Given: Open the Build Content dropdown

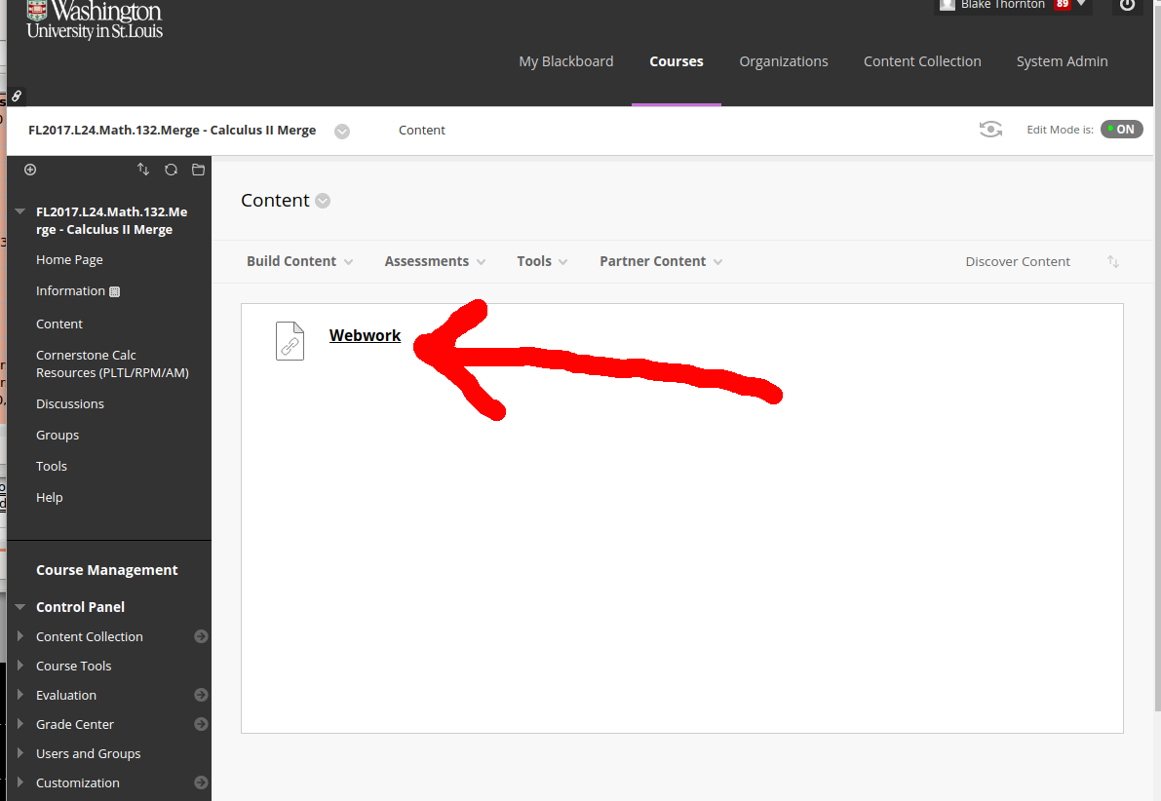Looking at the screenshot, I should tap(299, 261).
